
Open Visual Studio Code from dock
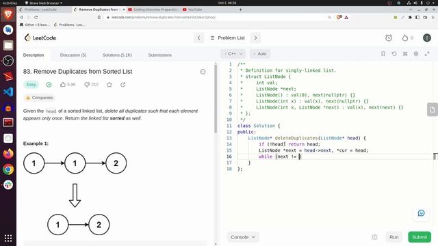[x=8, y=92]
